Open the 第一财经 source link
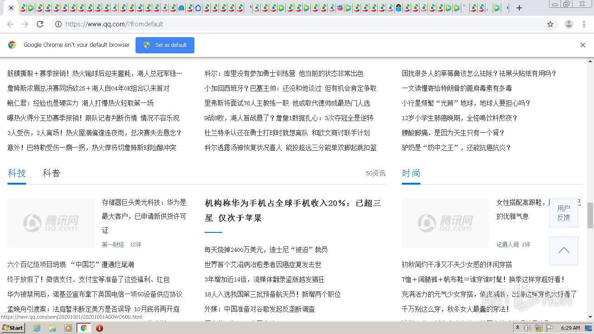Viewport: 594px width, 334px height. tap(113, 244)
